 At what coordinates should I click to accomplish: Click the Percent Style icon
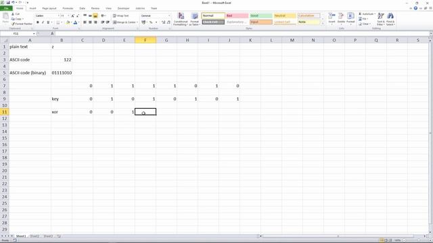151,22
